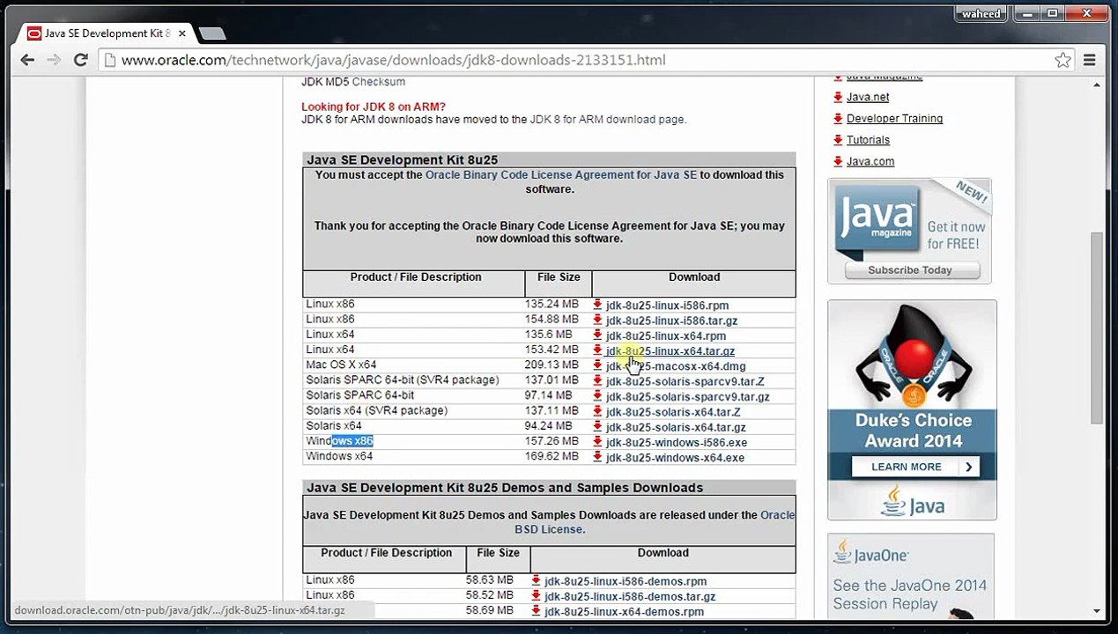The height and width of the screenshot is (634, 1118).
Task: Click Subscribe Today on Java magazine ad
Action: (912, 270)
